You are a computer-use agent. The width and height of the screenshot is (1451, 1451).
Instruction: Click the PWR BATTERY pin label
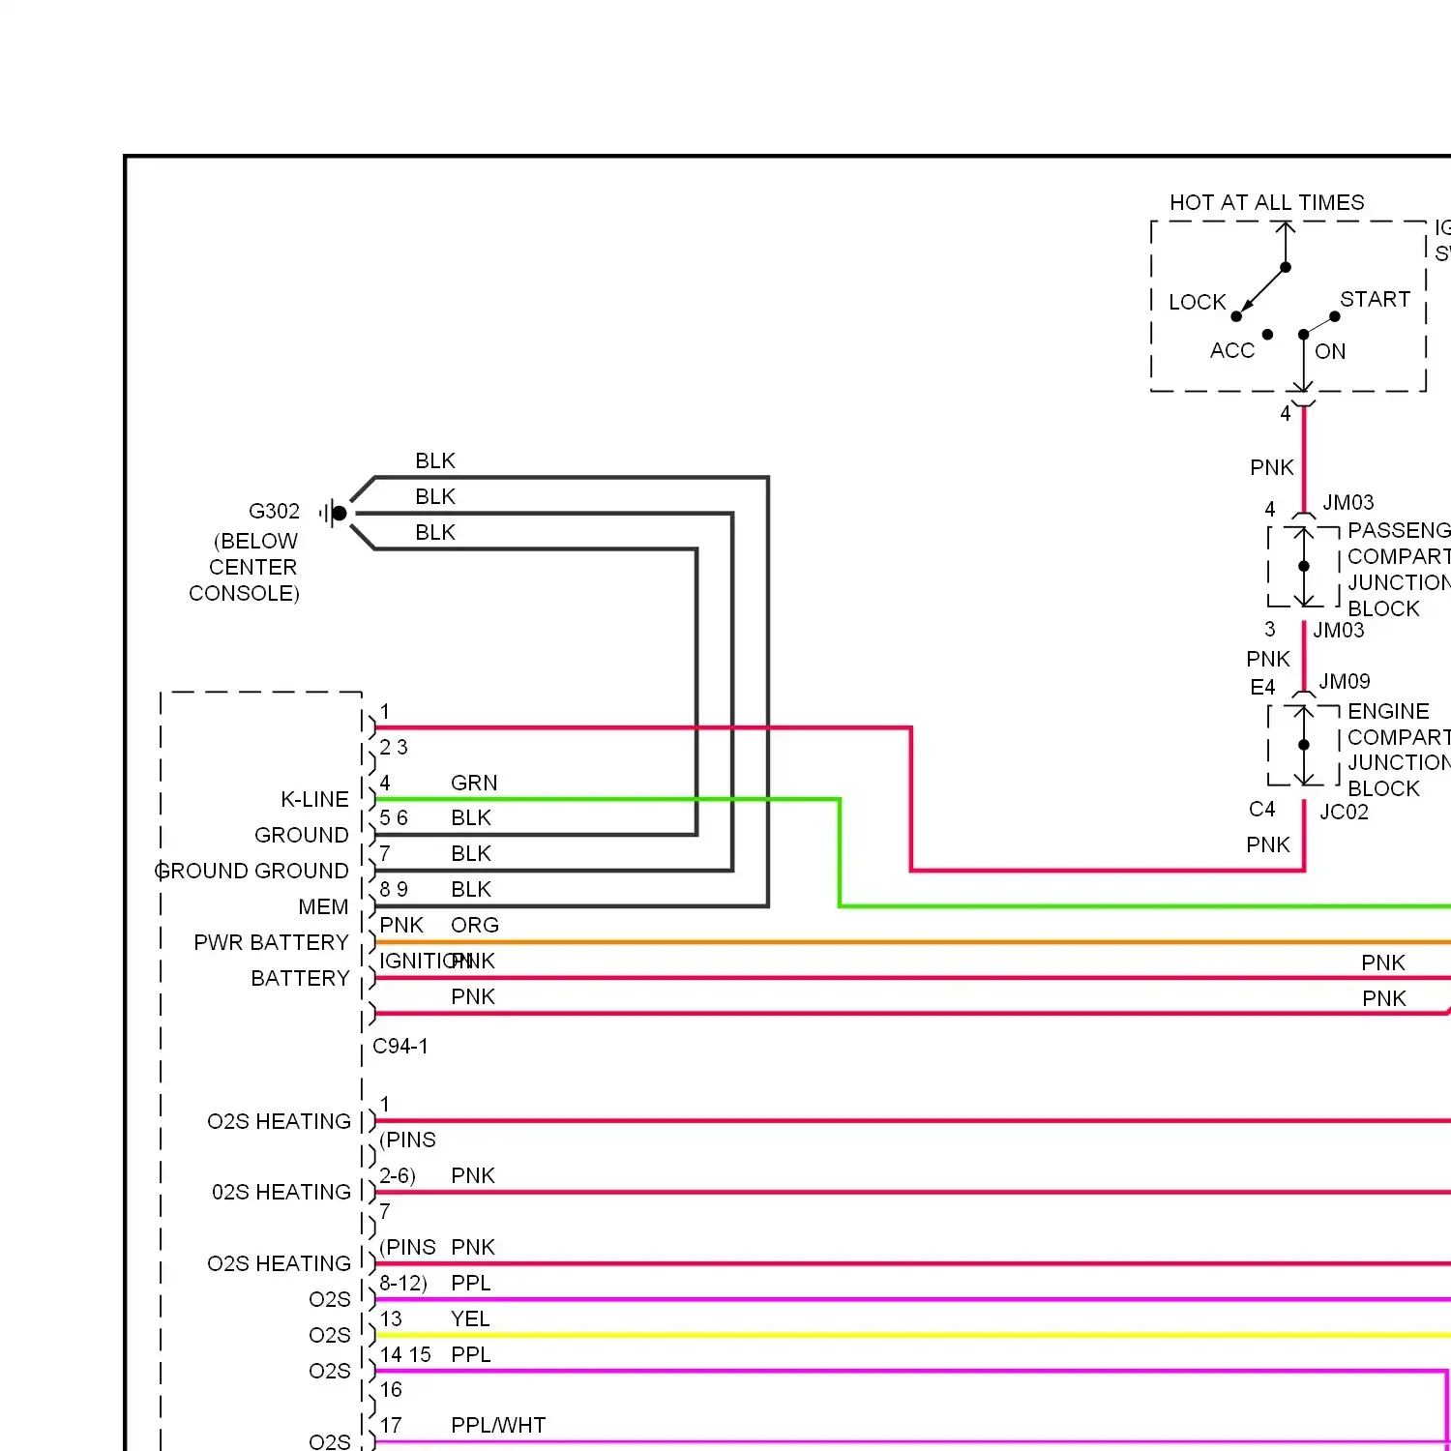(271, 942)
